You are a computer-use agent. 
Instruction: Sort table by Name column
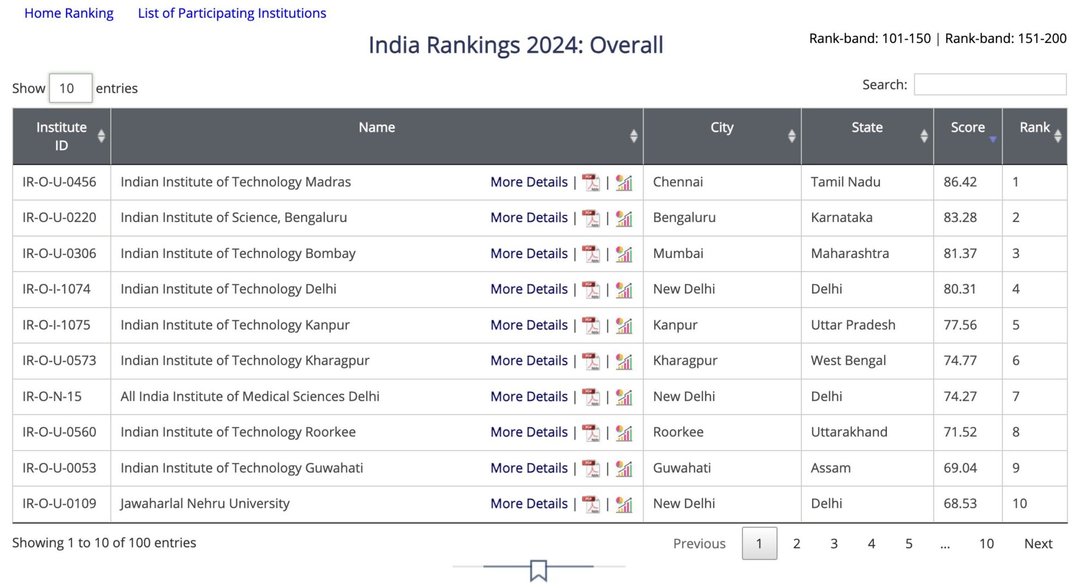click(x=377, y=136)
